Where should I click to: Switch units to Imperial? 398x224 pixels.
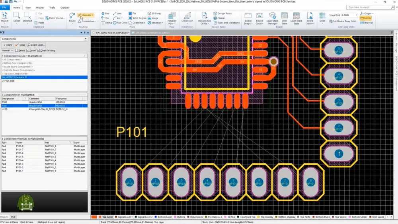click(x=367, y=23)
